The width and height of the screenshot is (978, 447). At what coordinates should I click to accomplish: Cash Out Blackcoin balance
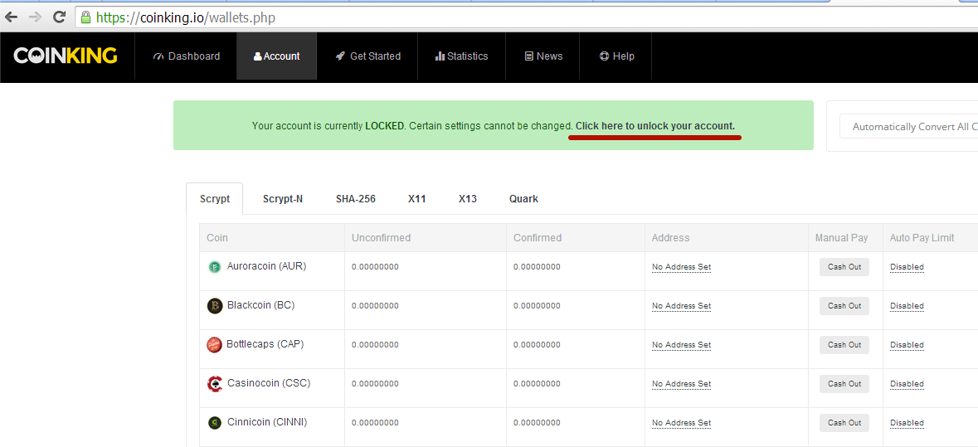pos(844,305)
